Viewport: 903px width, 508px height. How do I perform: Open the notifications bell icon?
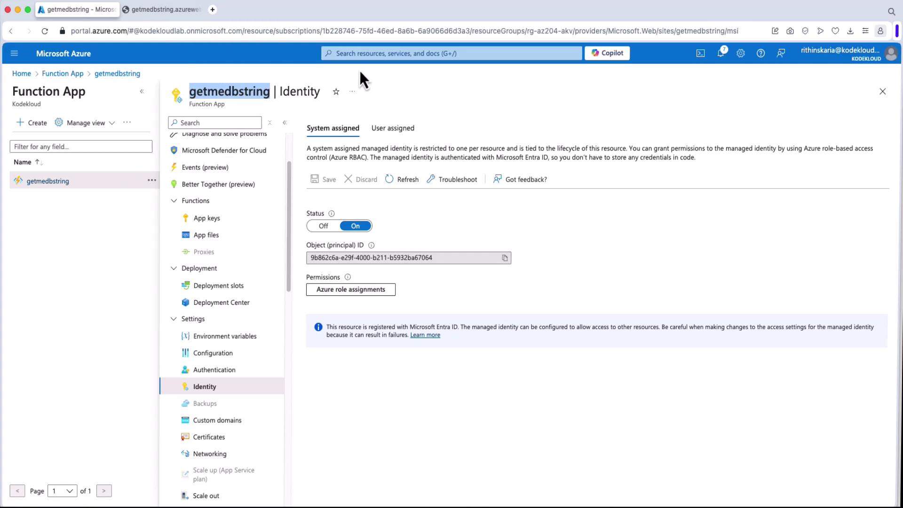point(721,53)
